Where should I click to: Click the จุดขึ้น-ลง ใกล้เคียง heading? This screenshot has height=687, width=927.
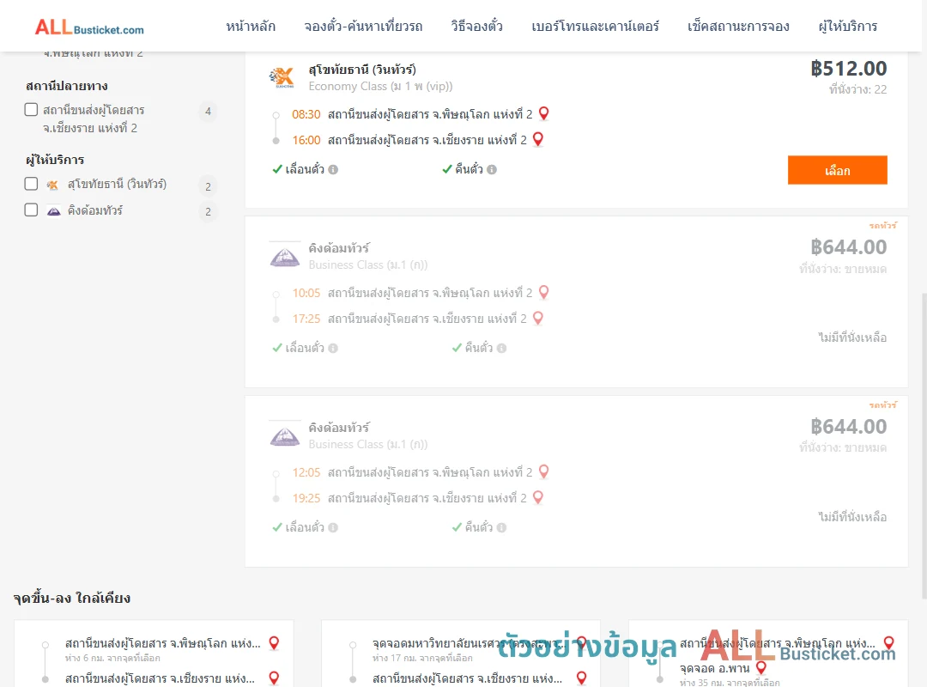point(71,598)
